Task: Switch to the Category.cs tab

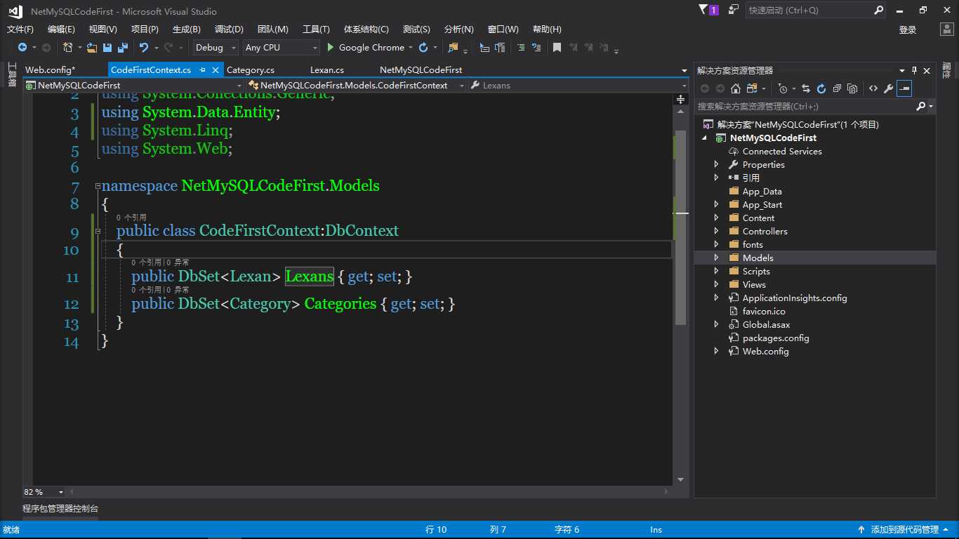Action: tap(251, 70)
